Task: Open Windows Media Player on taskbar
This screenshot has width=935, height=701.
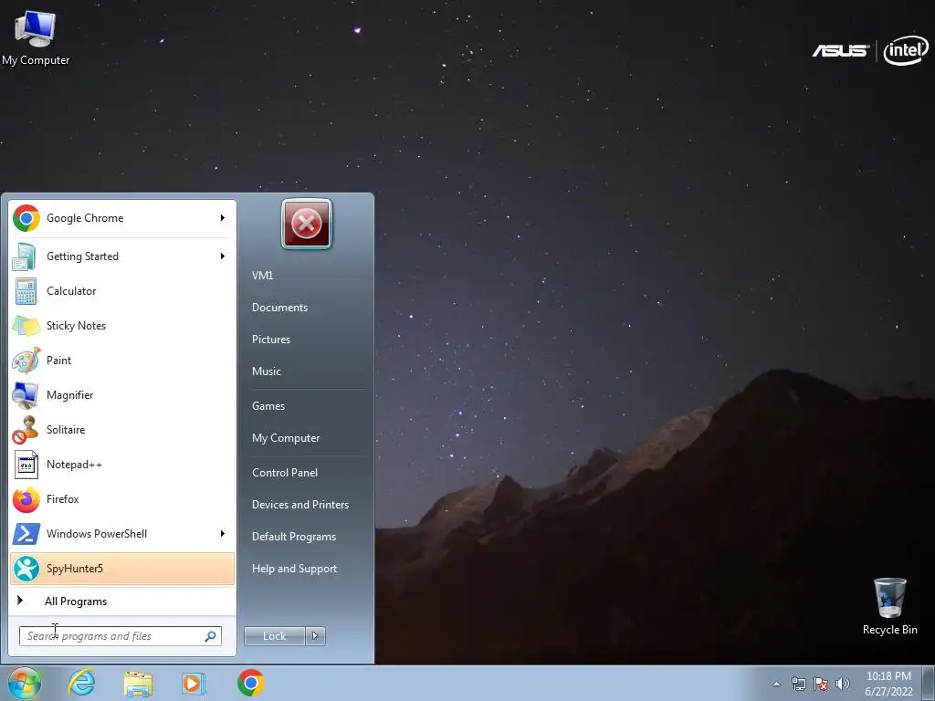Action: (194, 683)
